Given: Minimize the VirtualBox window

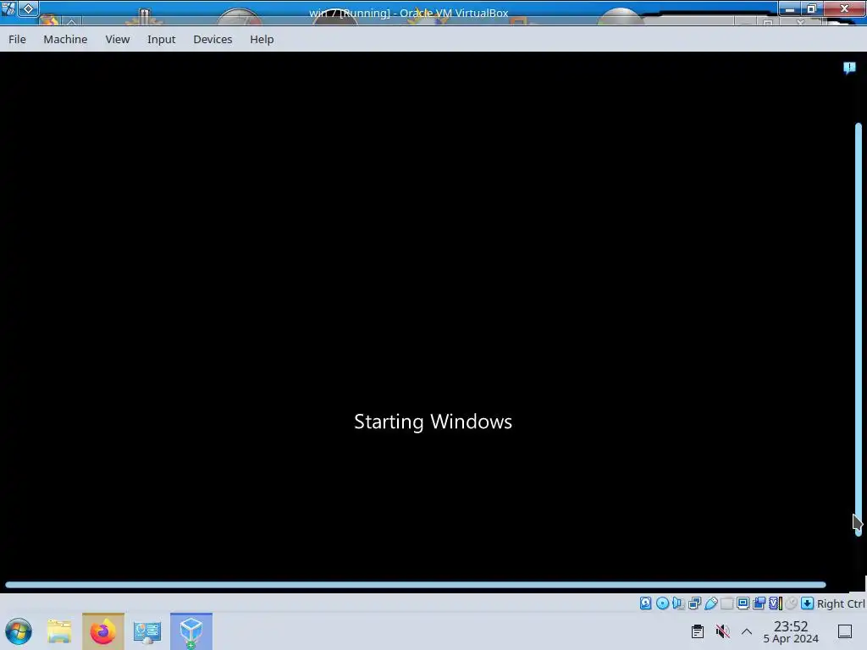Looking at the screenshot, I should point(790,8).
